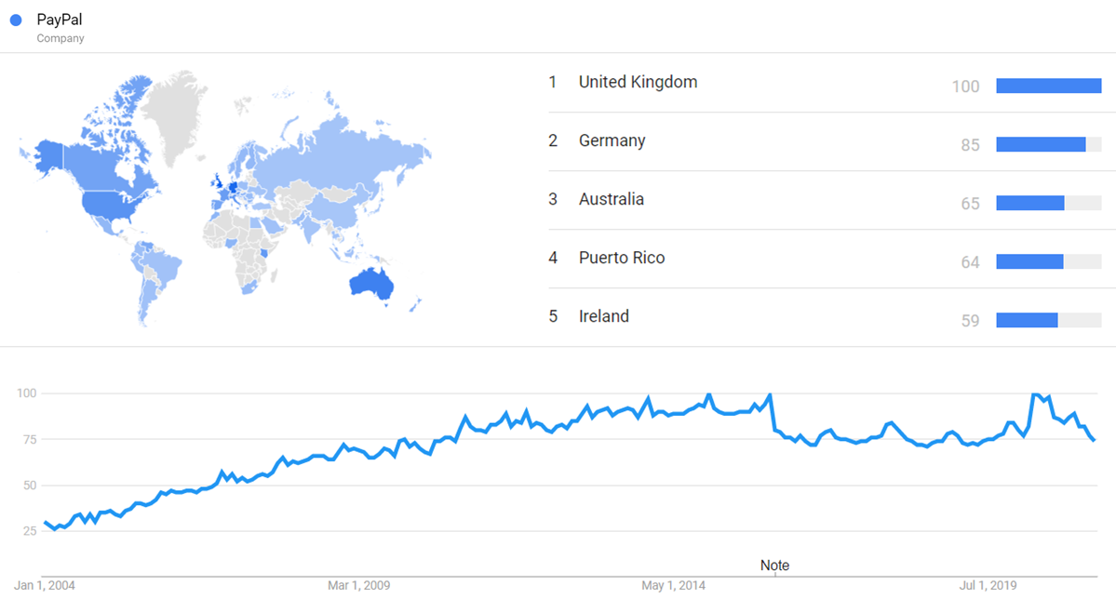Screen dimensions: 1116x612
Task: Click the blue PayPal legend dot
Action: tap(16, 20)
